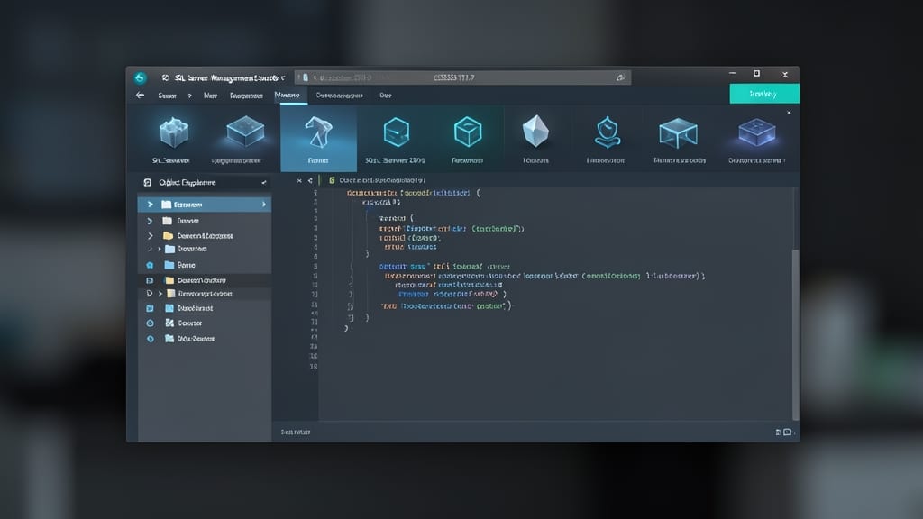Click the teal round app logo in the title bar
The width and height of the screenshot is (923, 519).
coord(140,77)
